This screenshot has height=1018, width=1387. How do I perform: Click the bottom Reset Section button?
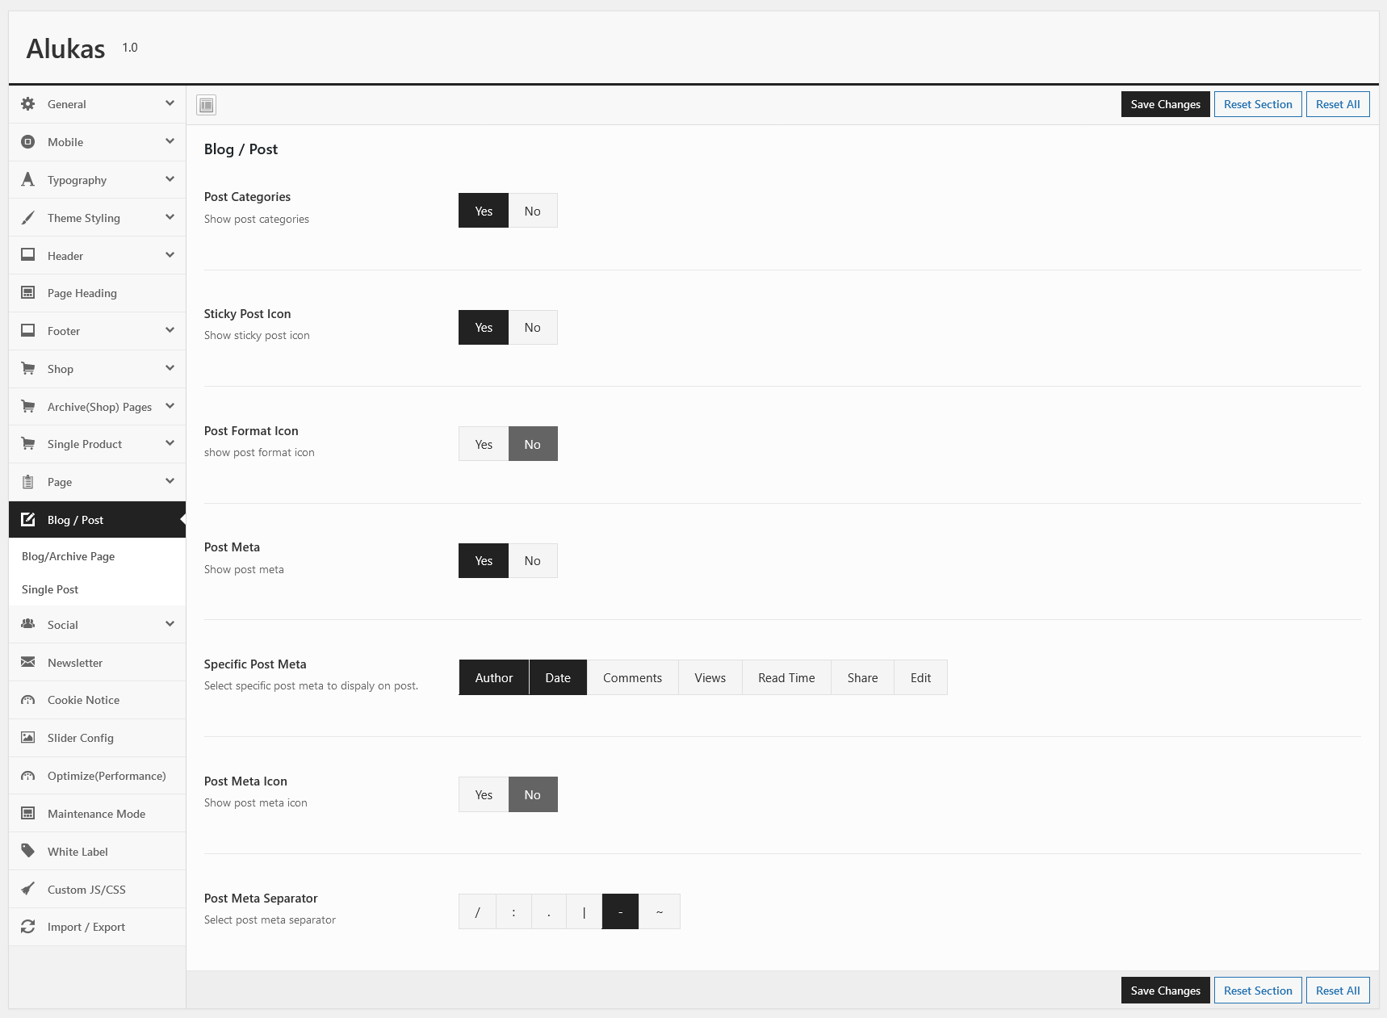tap(1257, 991)
